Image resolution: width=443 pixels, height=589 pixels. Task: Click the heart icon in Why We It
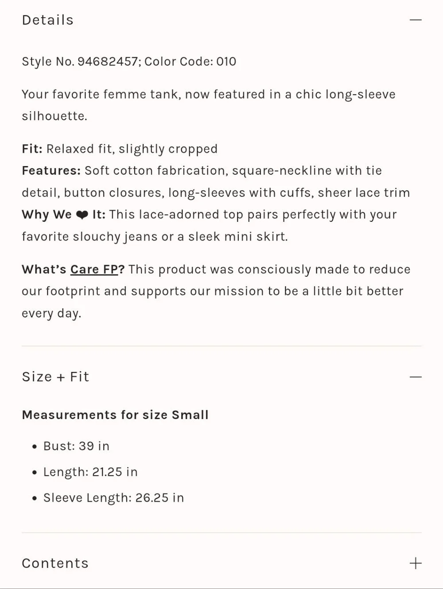[x=82, y=215]
